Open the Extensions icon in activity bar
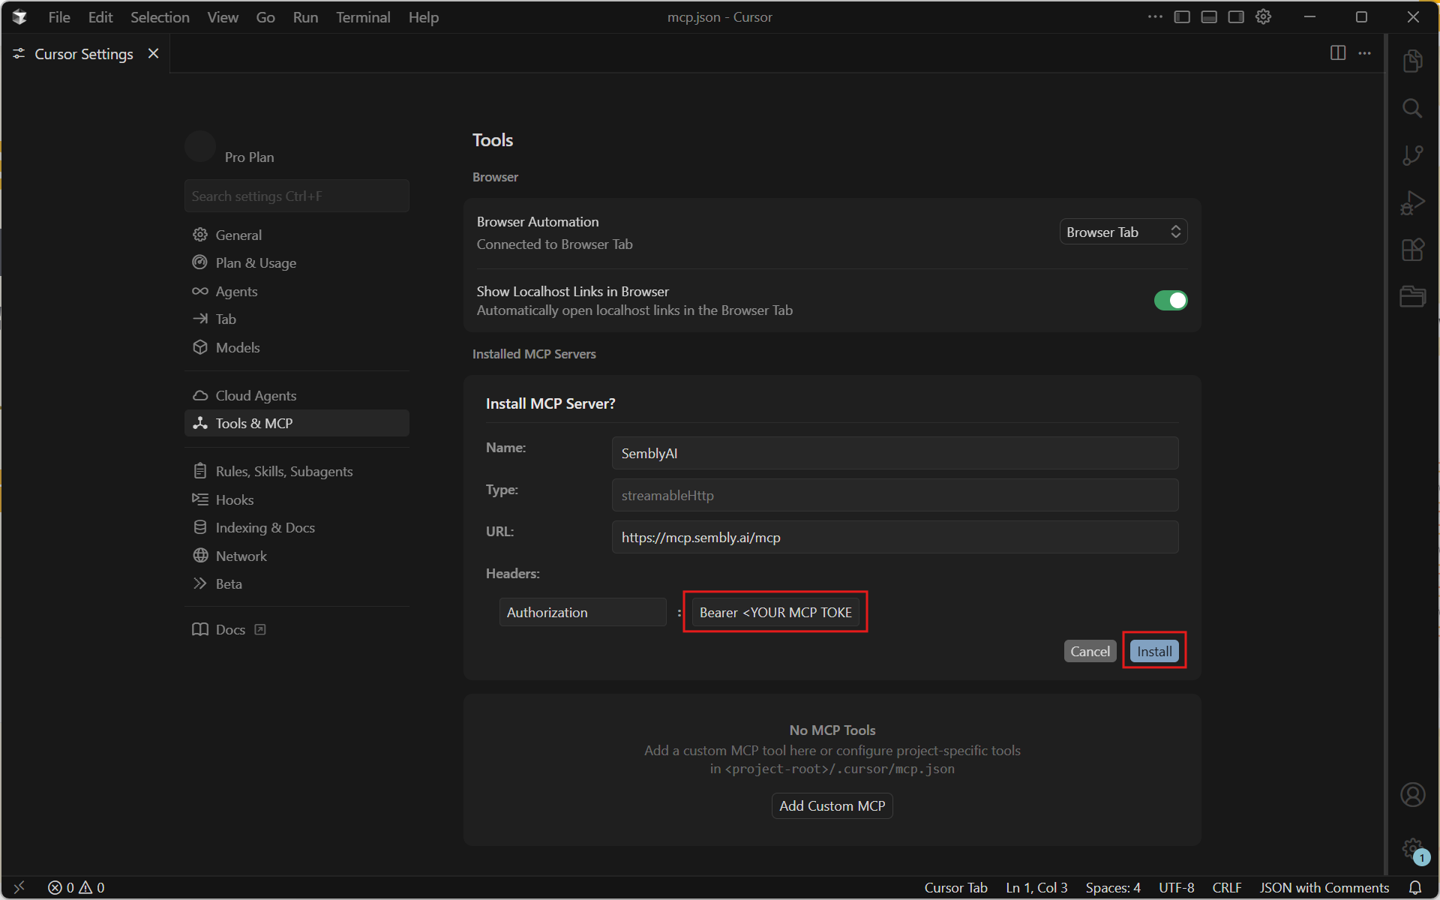Viewport: 1440px width, 900px height. click(x=1412, y=250)
